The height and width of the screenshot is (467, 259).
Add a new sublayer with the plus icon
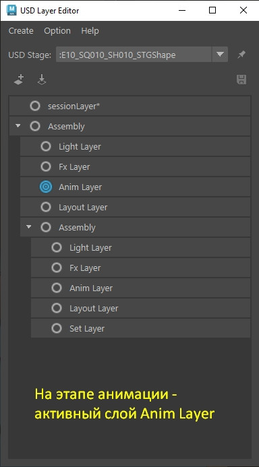point(19,80)
